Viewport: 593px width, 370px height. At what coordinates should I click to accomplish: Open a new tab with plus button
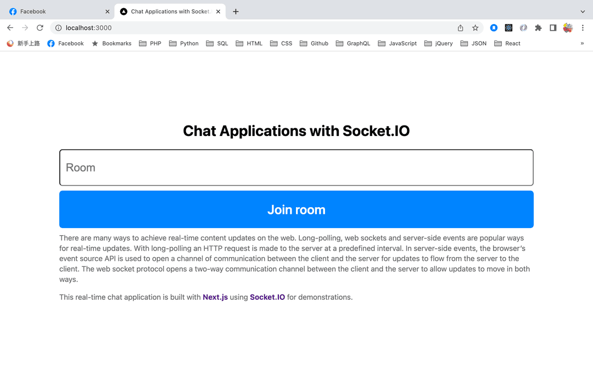coord(236,12)
